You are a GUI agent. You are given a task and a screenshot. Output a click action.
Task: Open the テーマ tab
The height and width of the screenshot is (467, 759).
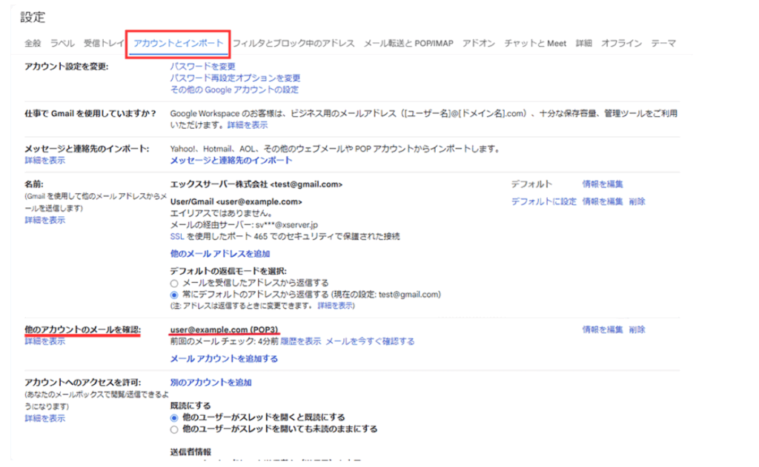[x=663, y=44]
